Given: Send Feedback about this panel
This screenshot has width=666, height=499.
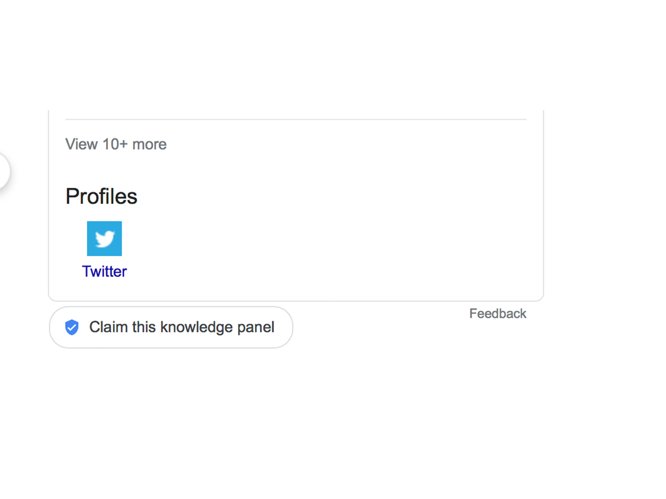Looking at the screenshot, I should pos(498,313).
